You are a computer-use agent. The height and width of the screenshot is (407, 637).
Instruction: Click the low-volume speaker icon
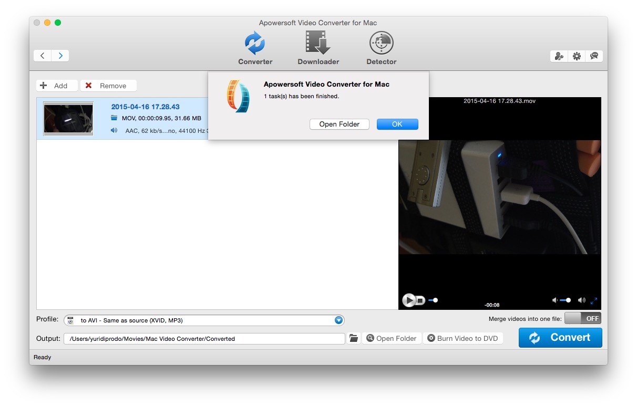coord(555,300)
